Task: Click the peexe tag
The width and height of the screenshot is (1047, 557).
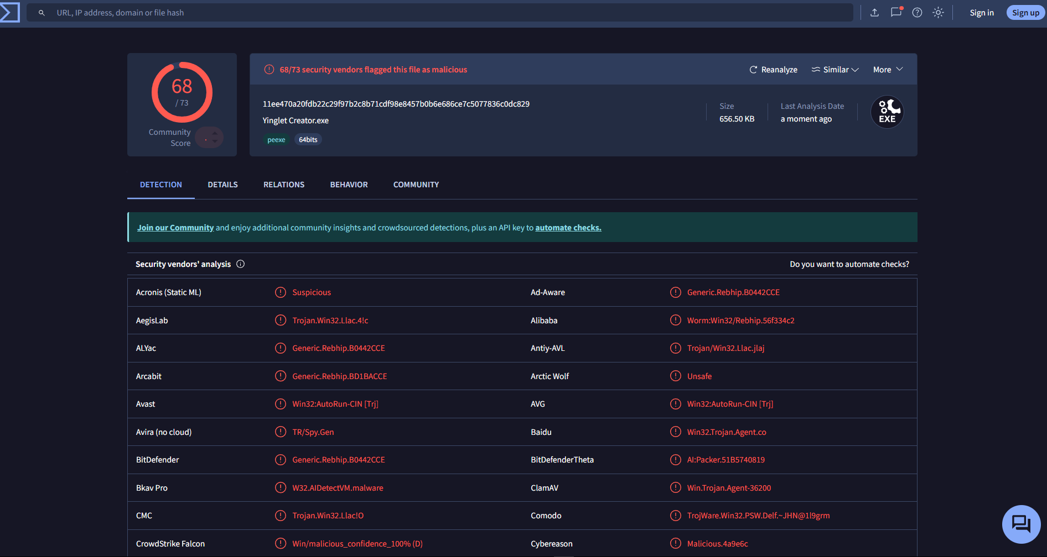Action: pos(276,140)
